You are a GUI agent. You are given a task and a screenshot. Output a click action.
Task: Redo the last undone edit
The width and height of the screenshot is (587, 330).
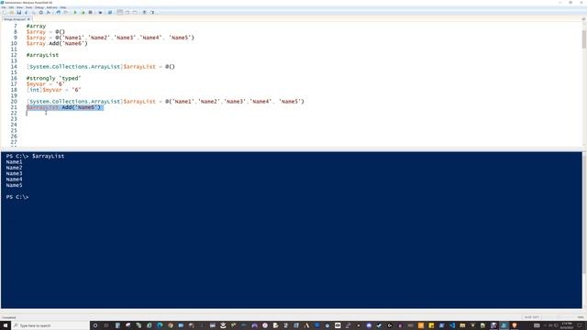point(65,12)
